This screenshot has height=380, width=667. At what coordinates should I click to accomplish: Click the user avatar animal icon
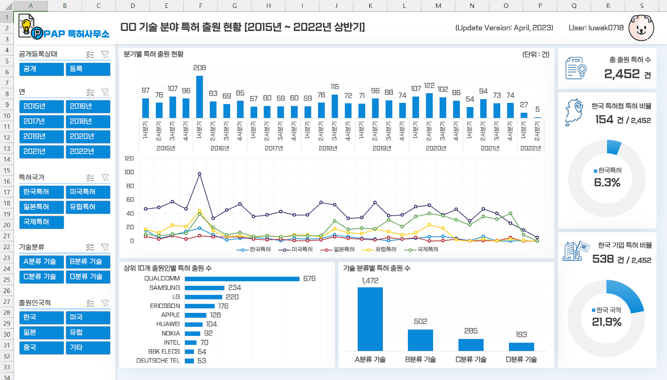tap(641, 28)
